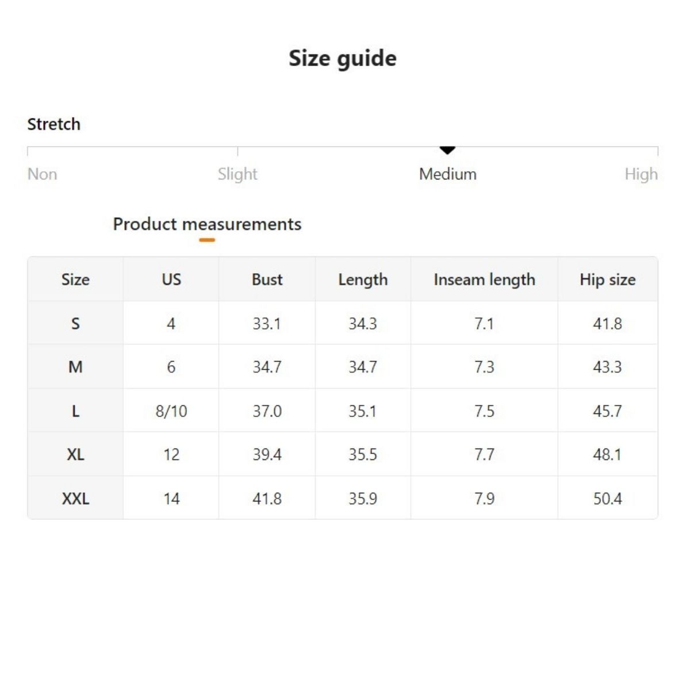Screen dimensions: 690x690
Task: Select the Product measurements tab
Action: coord(207,224)
